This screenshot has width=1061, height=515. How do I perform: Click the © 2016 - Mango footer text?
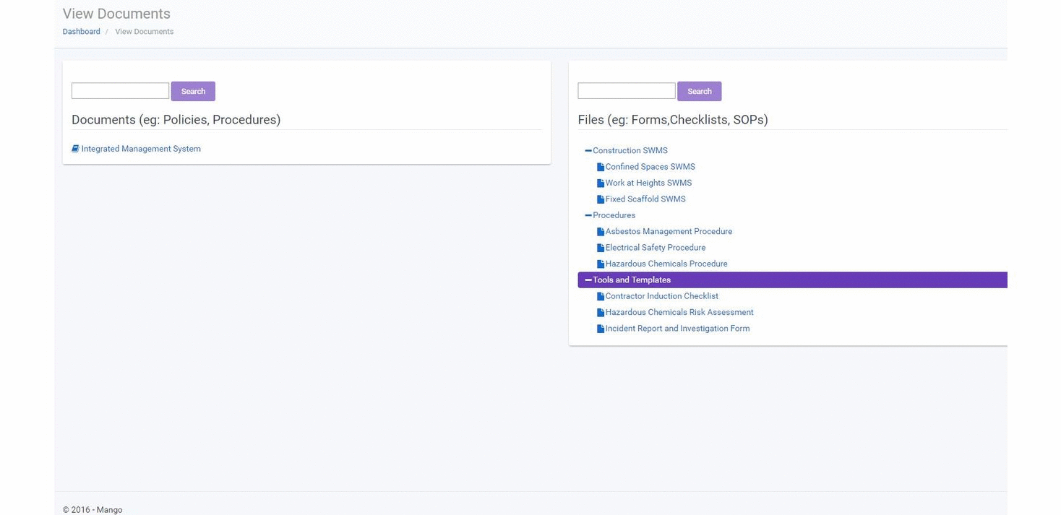93,510
